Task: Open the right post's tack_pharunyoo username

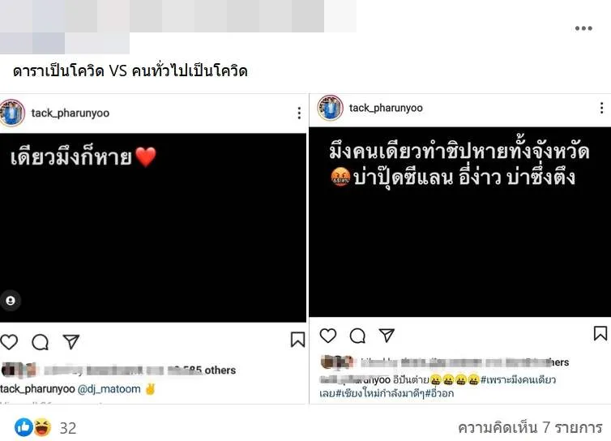Action: [386, 108]
